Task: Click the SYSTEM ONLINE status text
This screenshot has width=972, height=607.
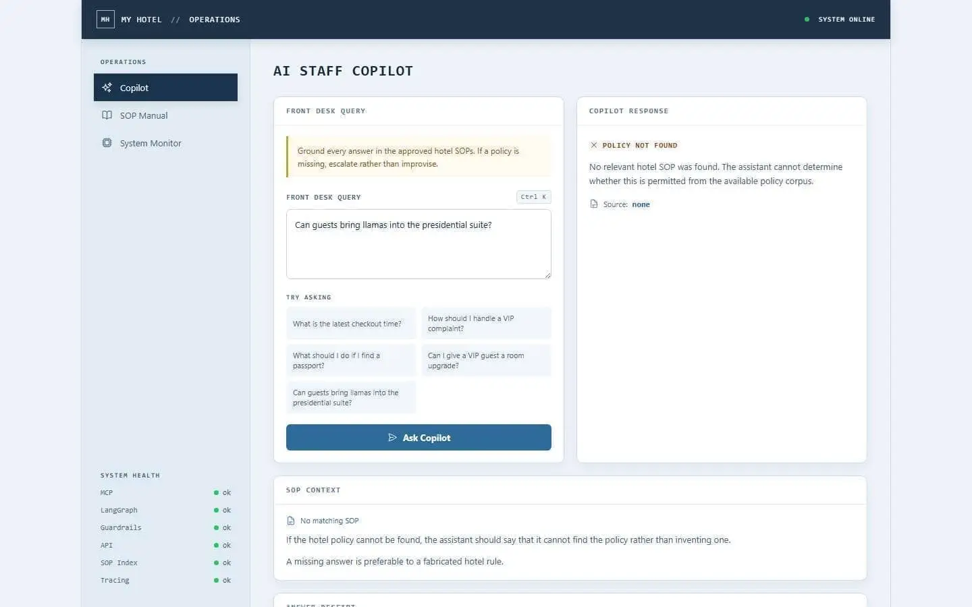Action: (x=846, y=20)
